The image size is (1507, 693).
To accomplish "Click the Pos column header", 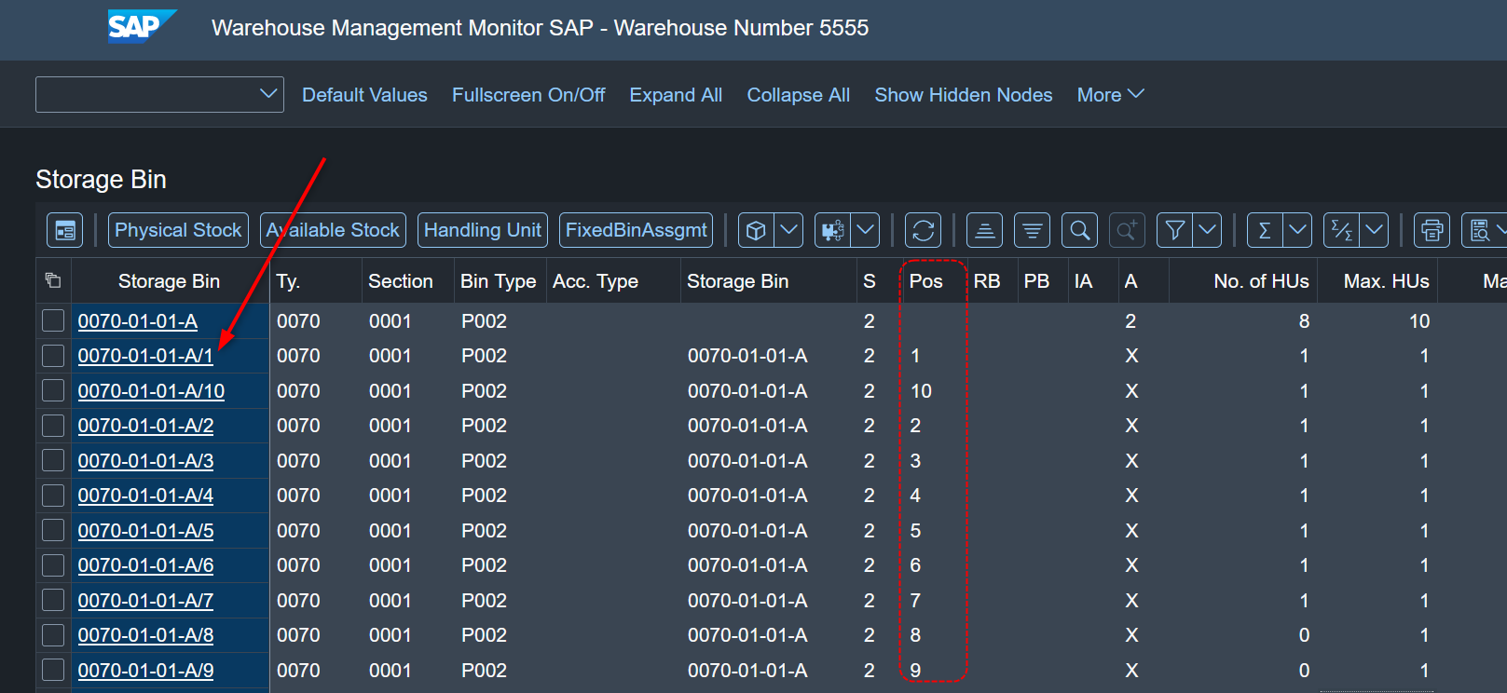I will pyautogui.click(x=925, y=281).
